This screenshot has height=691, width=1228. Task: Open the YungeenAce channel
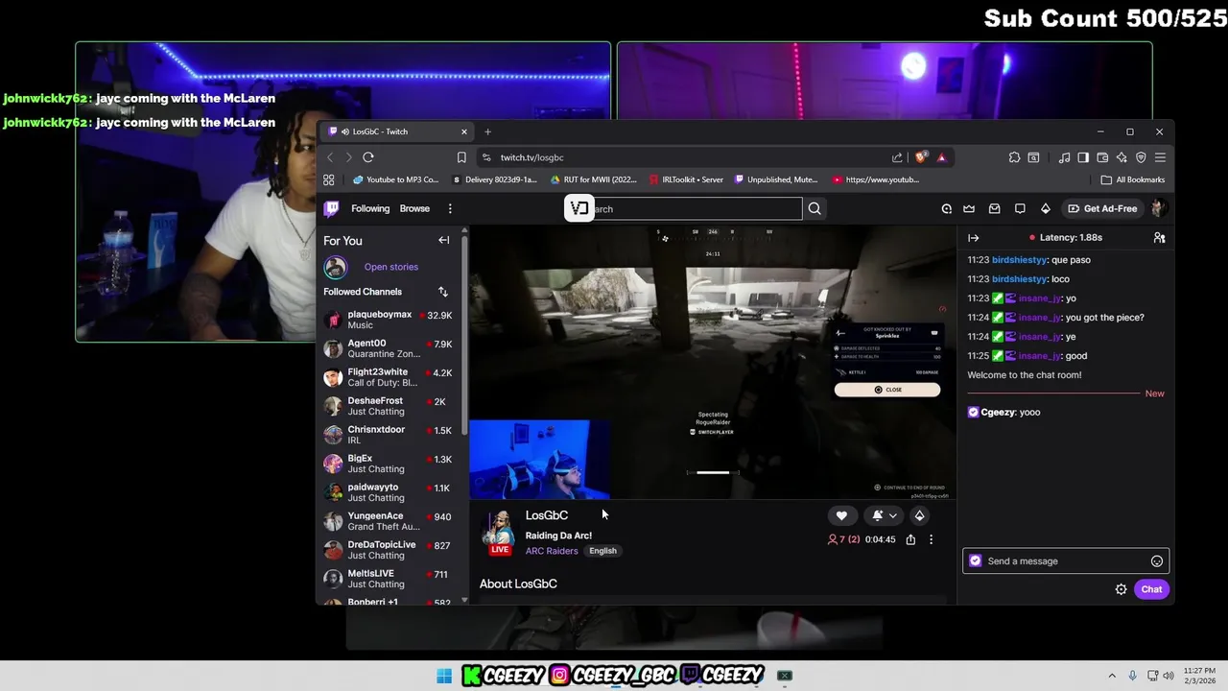coord(389,521)
